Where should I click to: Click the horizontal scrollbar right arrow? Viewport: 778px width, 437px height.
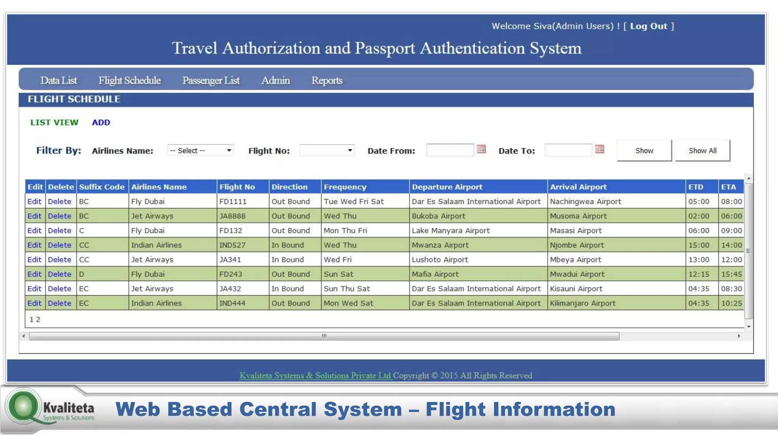[739, 336]
